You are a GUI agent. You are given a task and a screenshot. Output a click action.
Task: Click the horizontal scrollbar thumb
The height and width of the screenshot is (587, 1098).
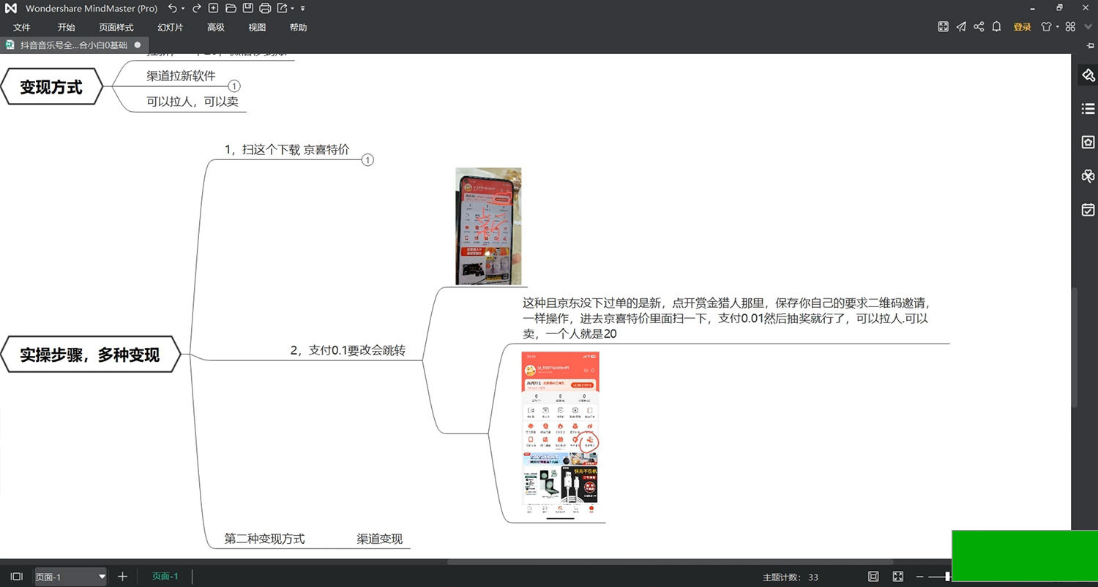670,561
